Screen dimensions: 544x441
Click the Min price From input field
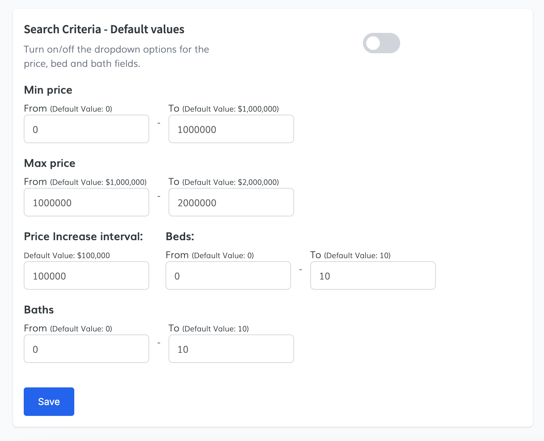(x=86, y=129)
